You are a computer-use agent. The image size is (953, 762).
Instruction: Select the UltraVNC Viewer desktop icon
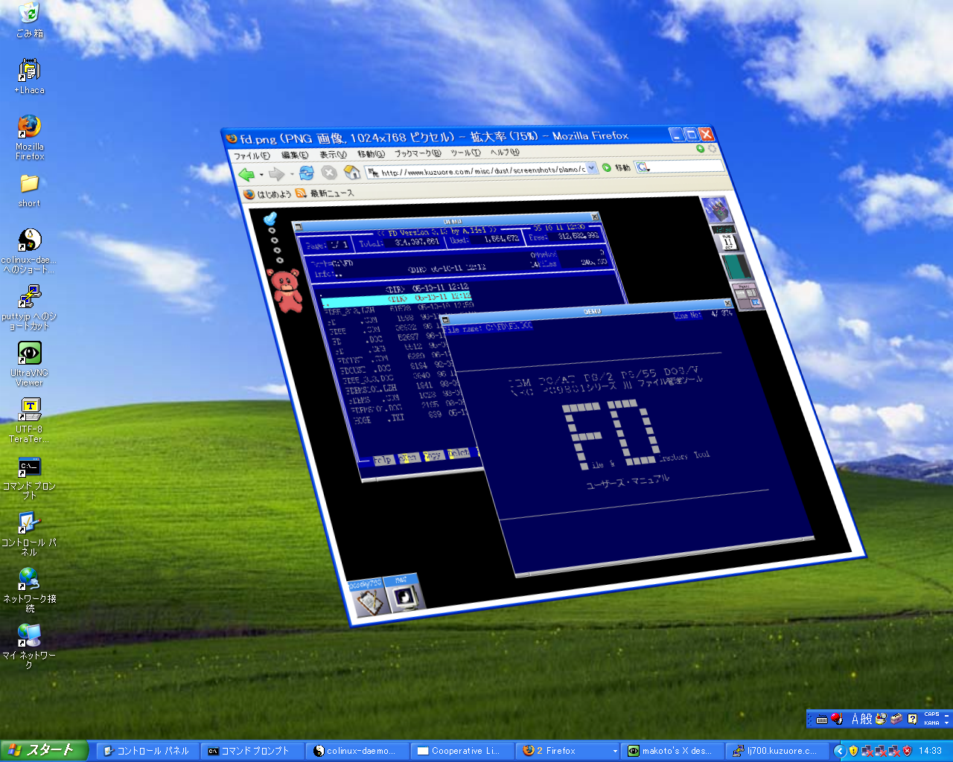click(29, 365)
